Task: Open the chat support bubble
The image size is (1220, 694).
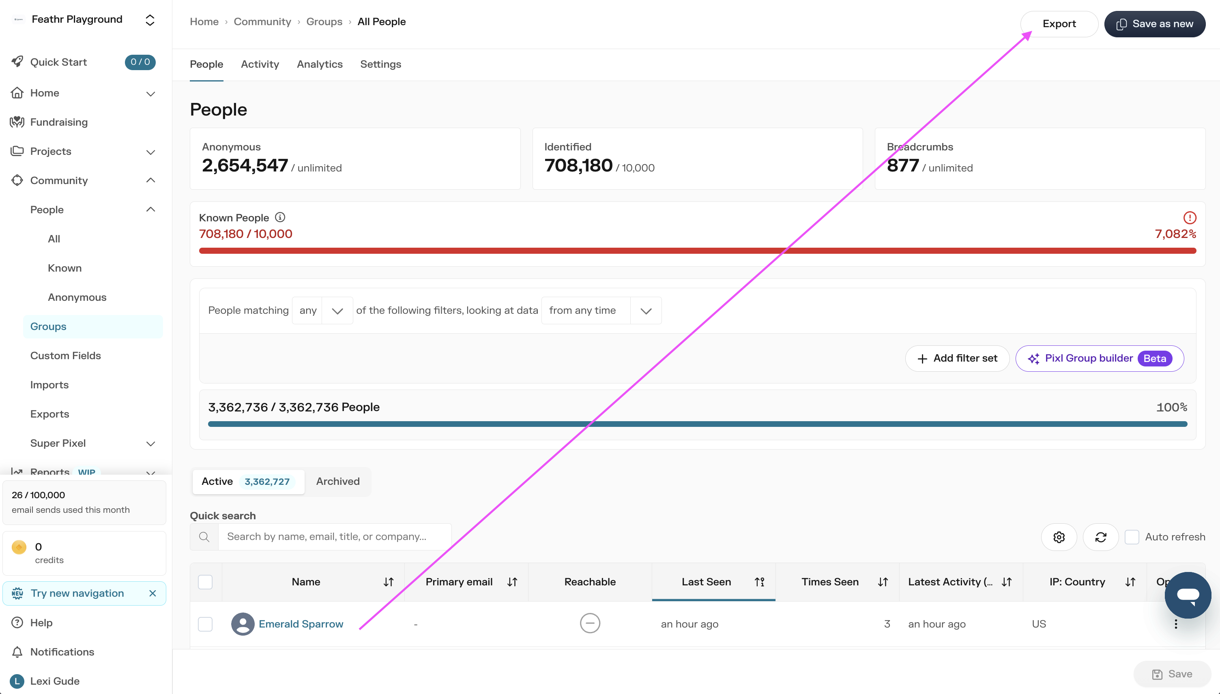Action: click(1188, 595)
